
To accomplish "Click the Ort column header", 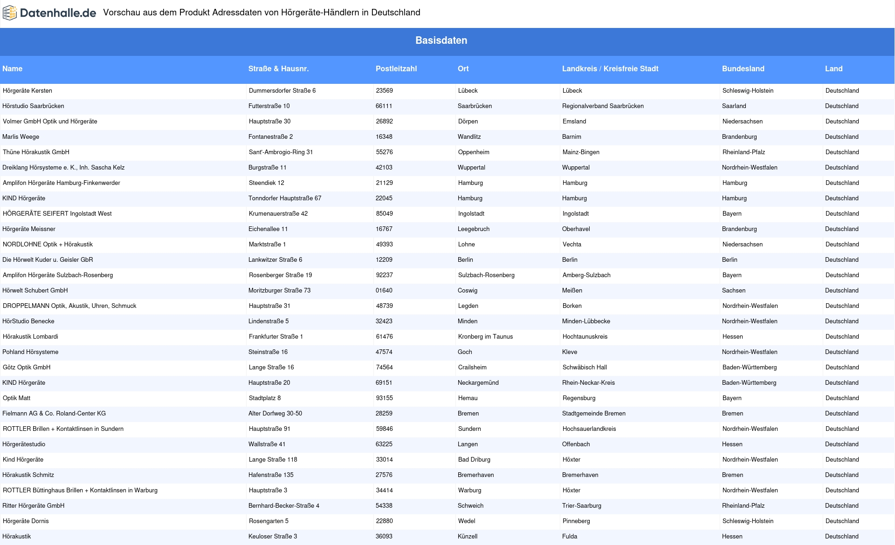I will pyautogui.click(x=463, y=68).
